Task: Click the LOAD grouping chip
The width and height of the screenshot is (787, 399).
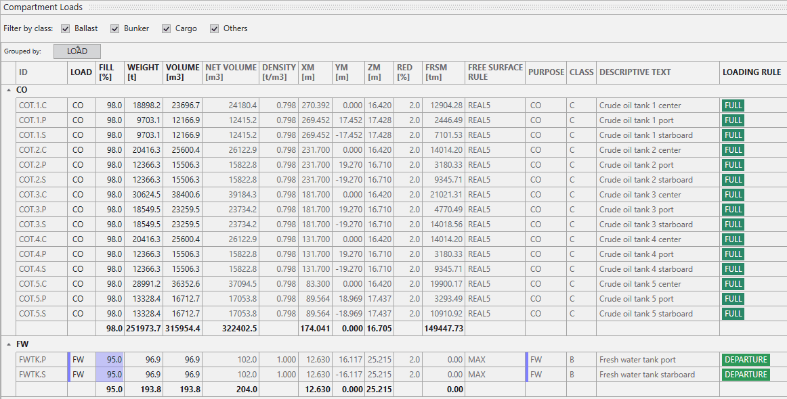Action: point(77,51)
